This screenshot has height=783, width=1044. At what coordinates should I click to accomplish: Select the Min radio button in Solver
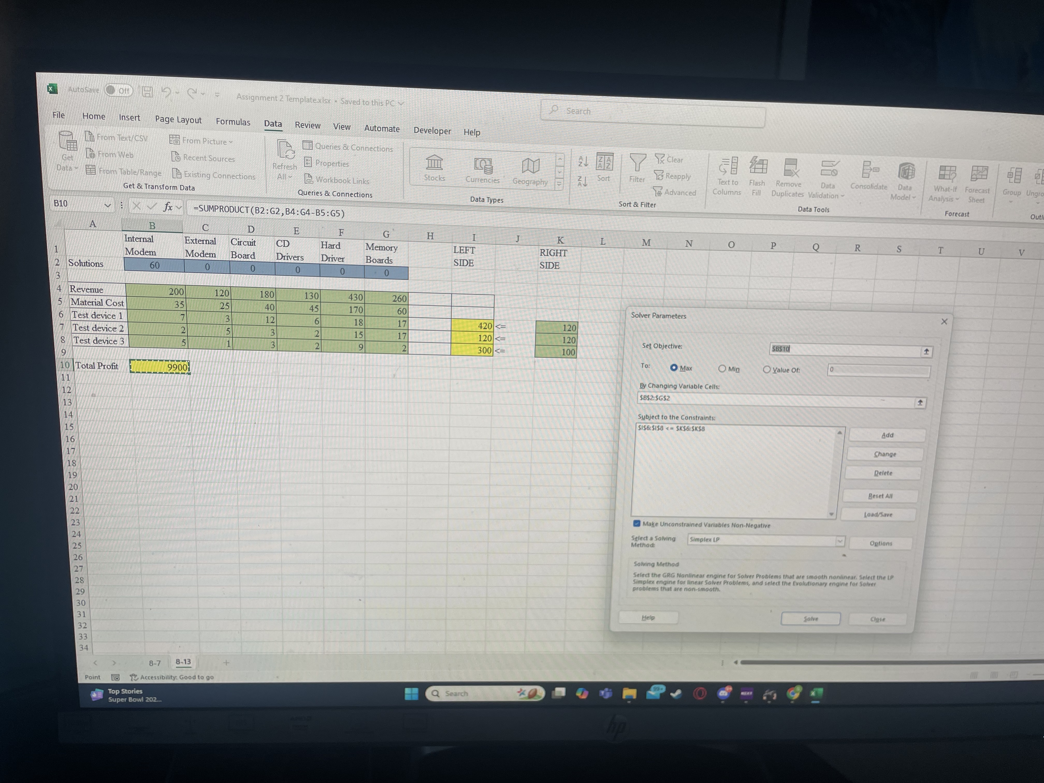tap(722, 369)
